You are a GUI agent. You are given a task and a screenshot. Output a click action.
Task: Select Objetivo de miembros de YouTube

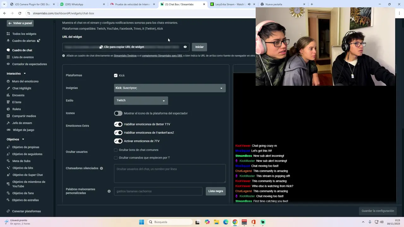point(29,184)
